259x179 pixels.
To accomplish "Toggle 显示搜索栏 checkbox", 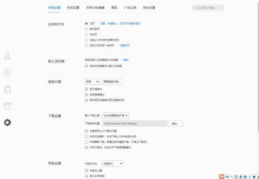I will (86, 89).
